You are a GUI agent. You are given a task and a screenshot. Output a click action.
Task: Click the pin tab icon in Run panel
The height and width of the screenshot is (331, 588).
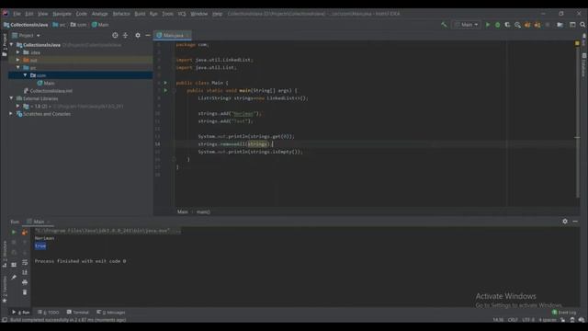point(14,278)
